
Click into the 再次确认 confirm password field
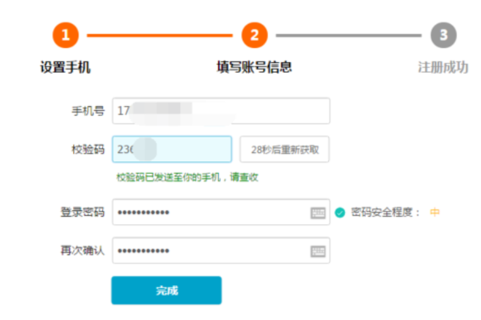[209, 251]
